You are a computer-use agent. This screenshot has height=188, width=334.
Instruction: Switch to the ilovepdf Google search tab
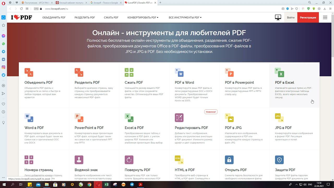click(x=106, y=3)
